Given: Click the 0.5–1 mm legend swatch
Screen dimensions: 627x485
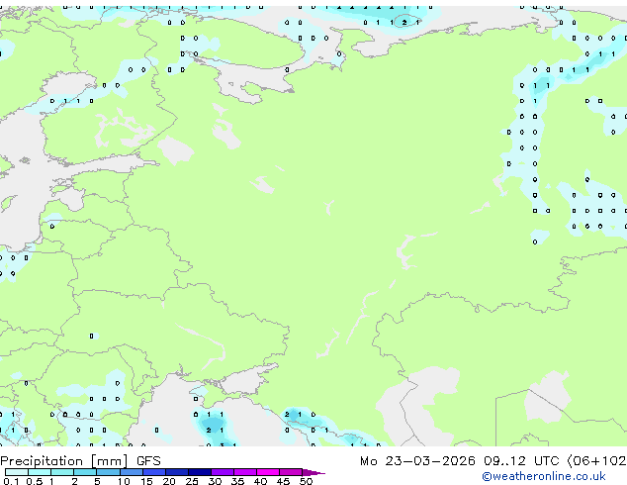Looking at the screenshot, I should 40,472.
